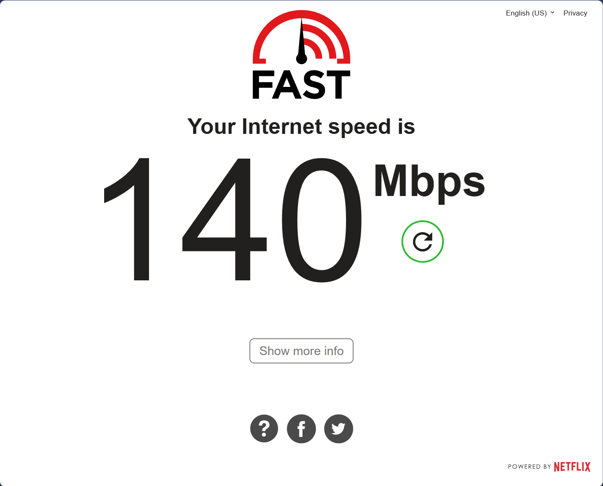
Task: Open the Privacy link
Action: tap(575, 13)
